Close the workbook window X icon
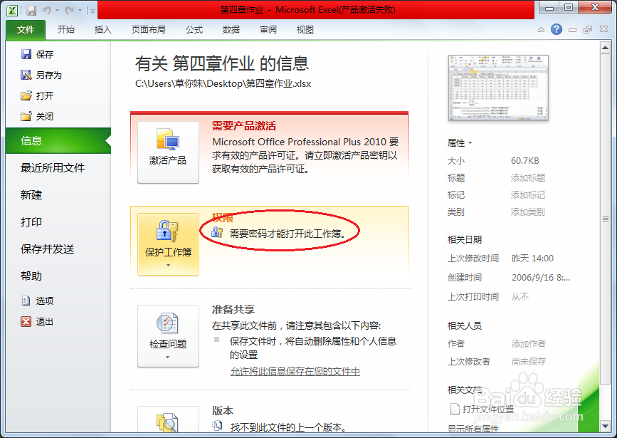617x438 pixels. click(x=603, y=29)
